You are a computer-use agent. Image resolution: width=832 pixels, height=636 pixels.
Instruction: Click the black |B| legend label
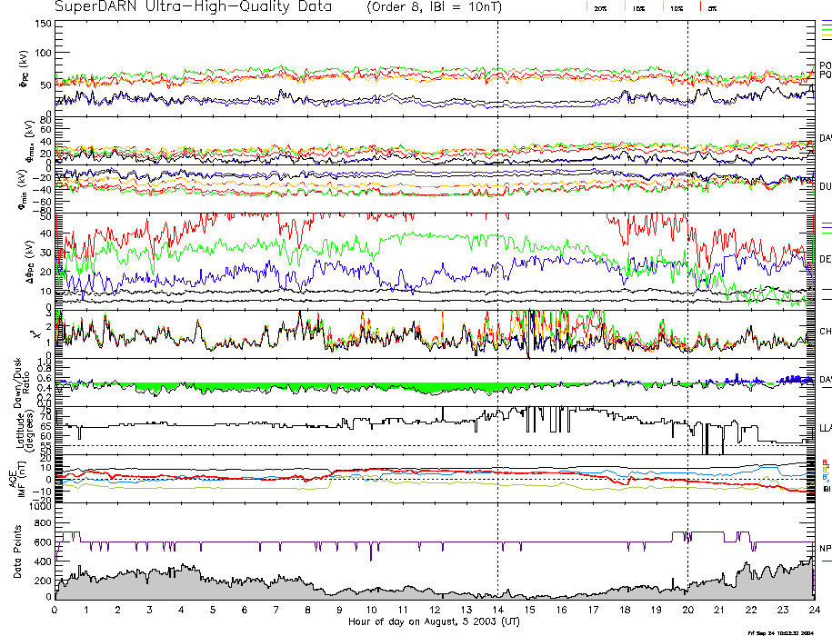[826, 489]
